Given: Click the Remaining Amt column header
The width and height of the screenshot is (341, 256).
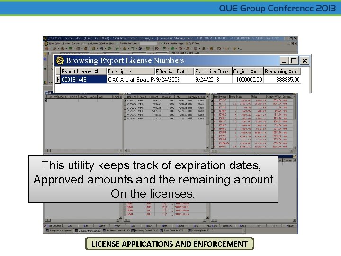Looking at the screenshot, I should point(282,72).
